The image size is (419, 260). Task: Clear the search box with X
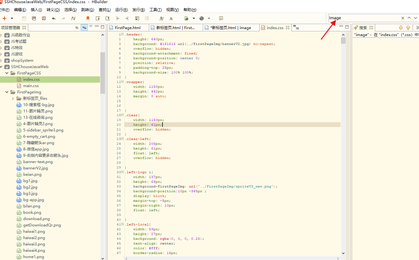coord(403,18)
